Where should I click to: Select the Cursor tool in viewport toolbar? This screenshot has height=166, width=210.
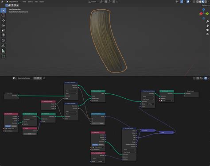coord(3,15)
